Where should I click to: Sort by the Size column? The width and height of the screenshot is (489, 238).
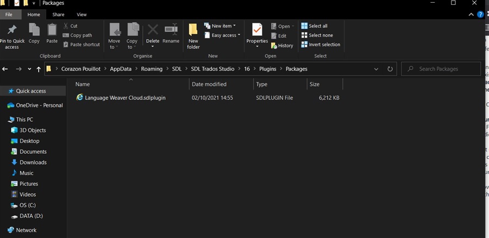tap(315, 84)
